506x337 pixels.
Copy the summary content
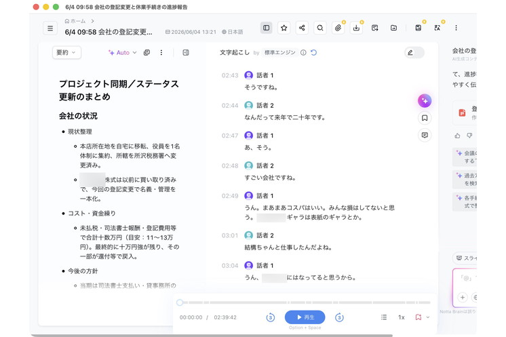coord(147,52)
